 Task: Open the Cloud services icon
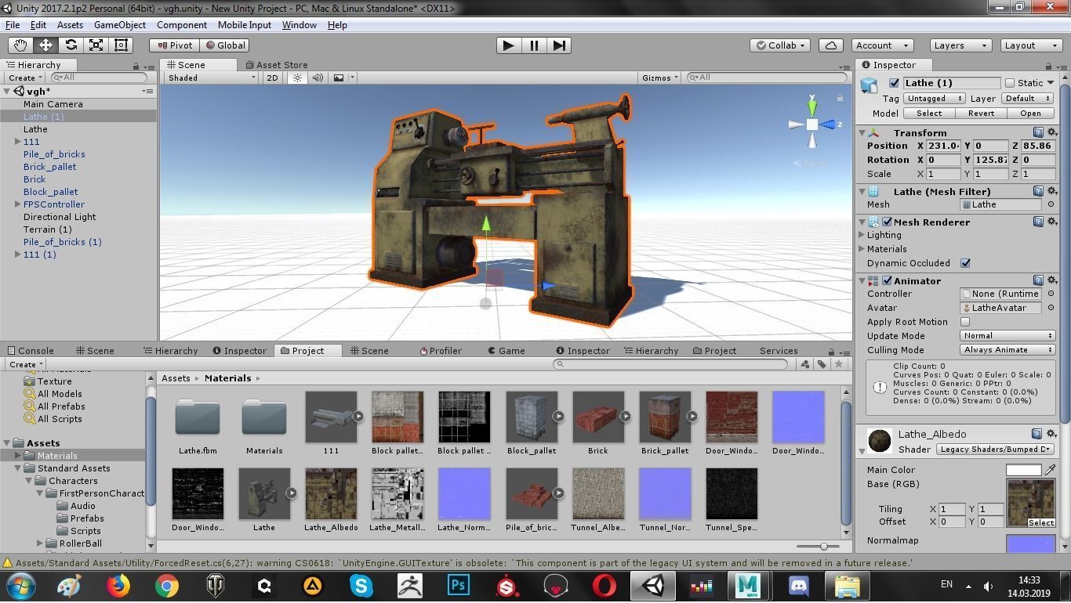(x=831, y=45)
